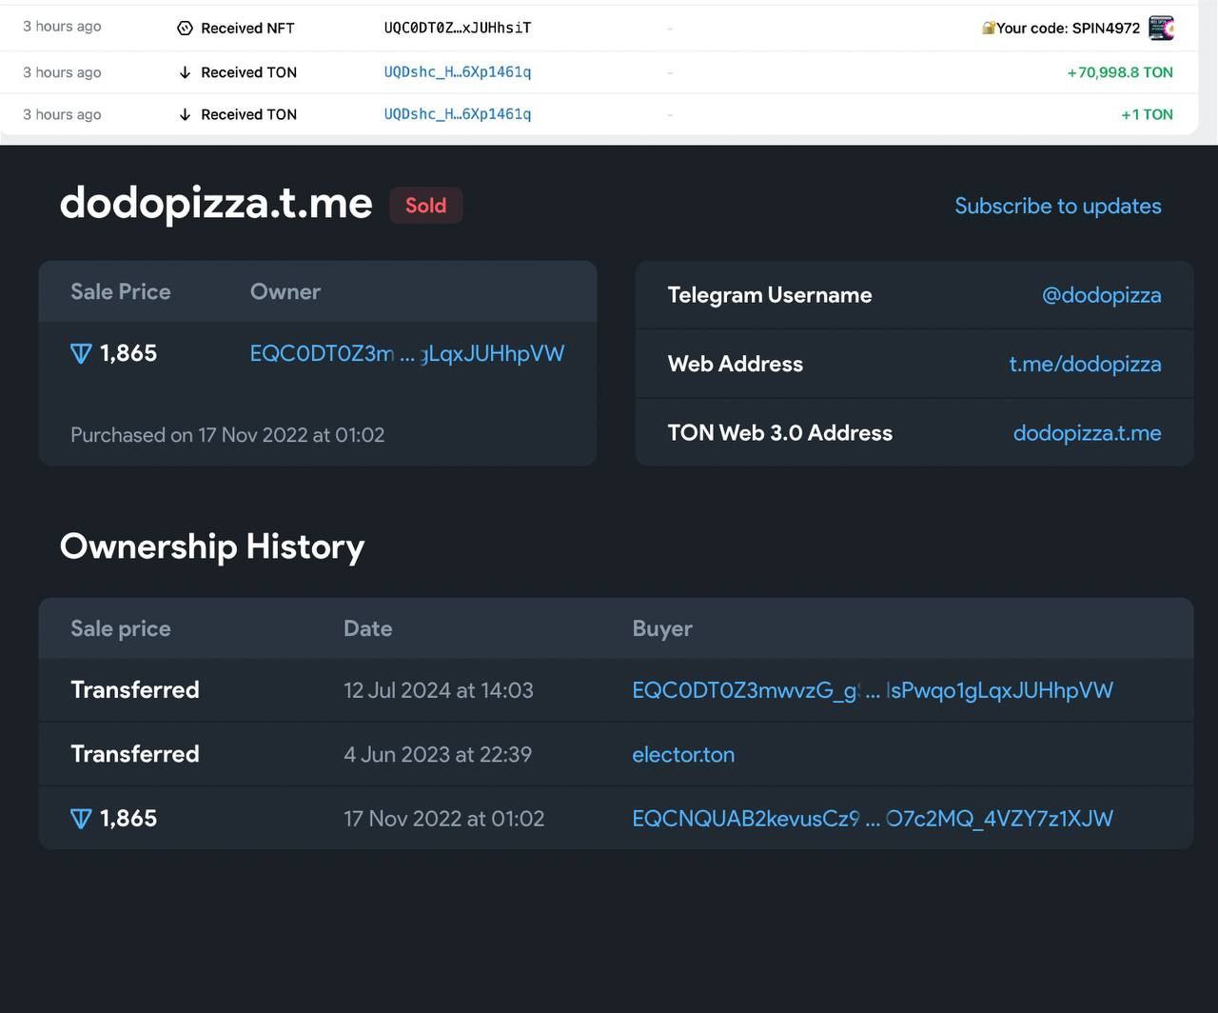The height and width of the screenshot is (1013, 1218).
Task: Click the Received NFT hexagon icon
Action: [185, 29]
